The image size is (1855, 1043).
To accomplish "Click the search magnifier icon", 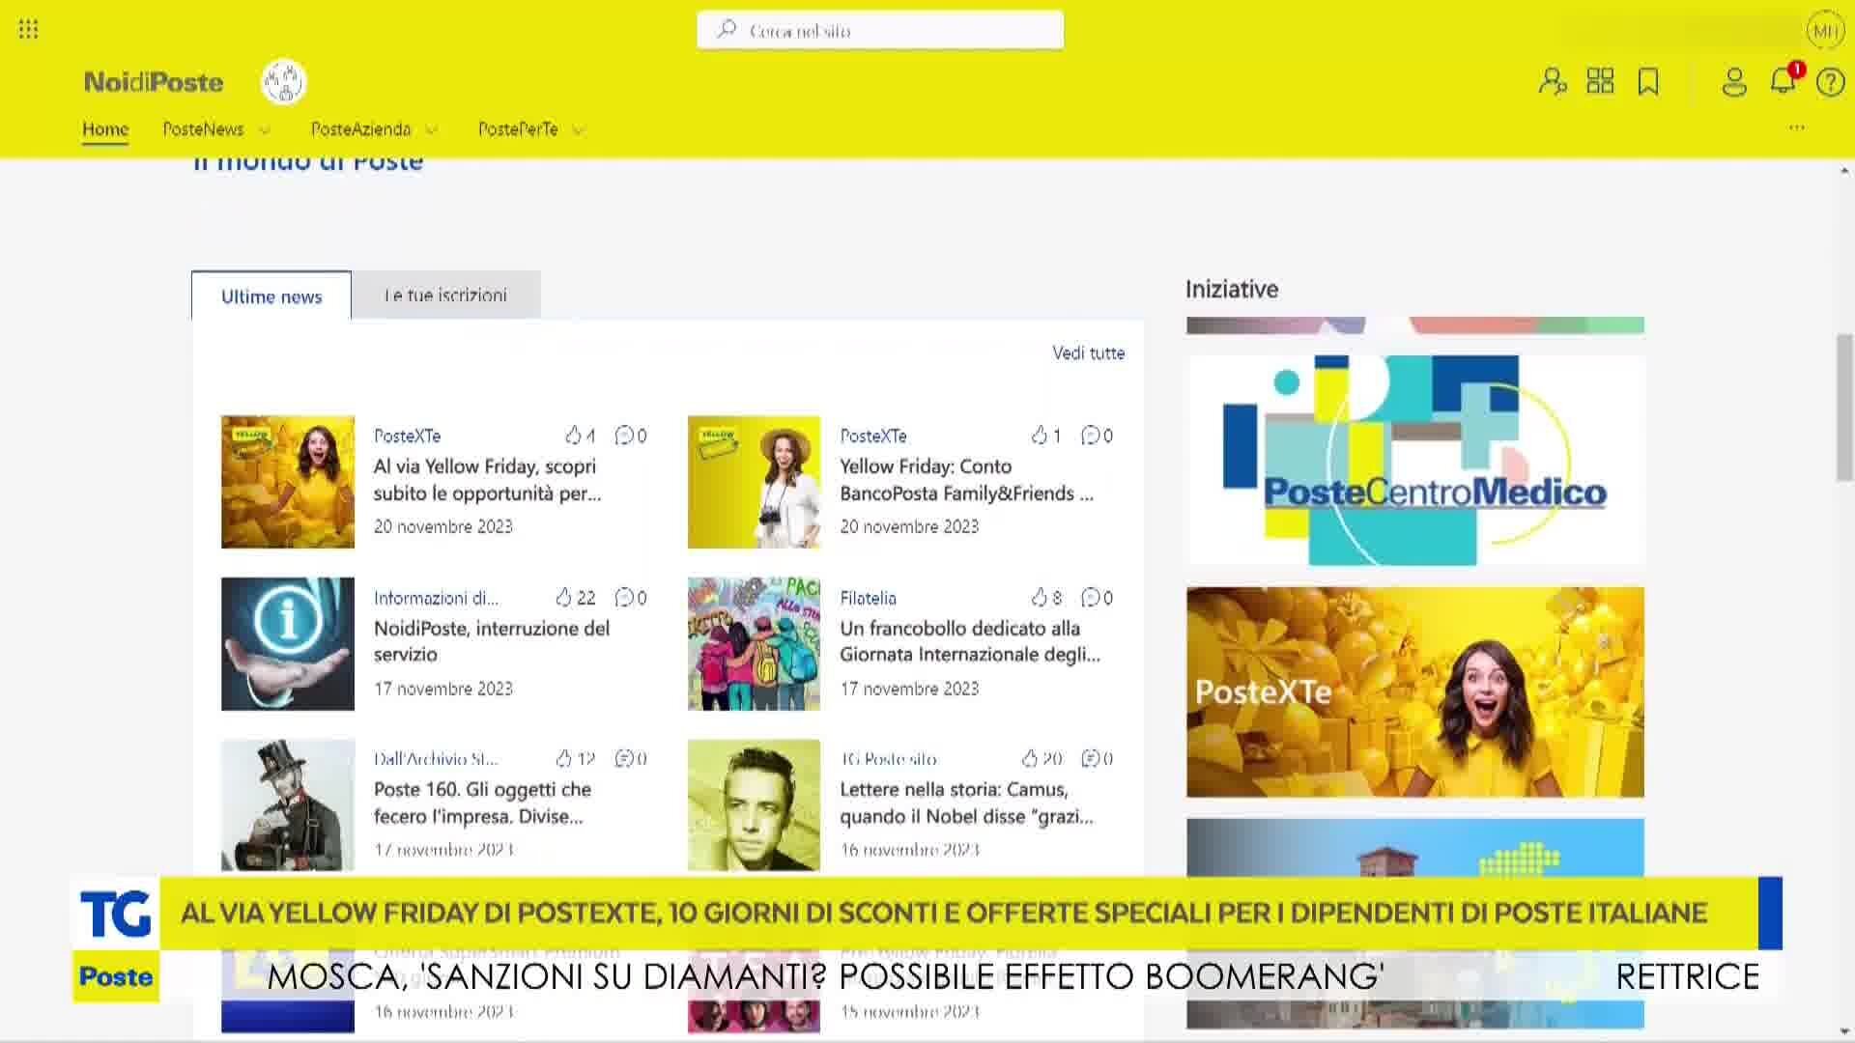I will click(x=727, y=30).
